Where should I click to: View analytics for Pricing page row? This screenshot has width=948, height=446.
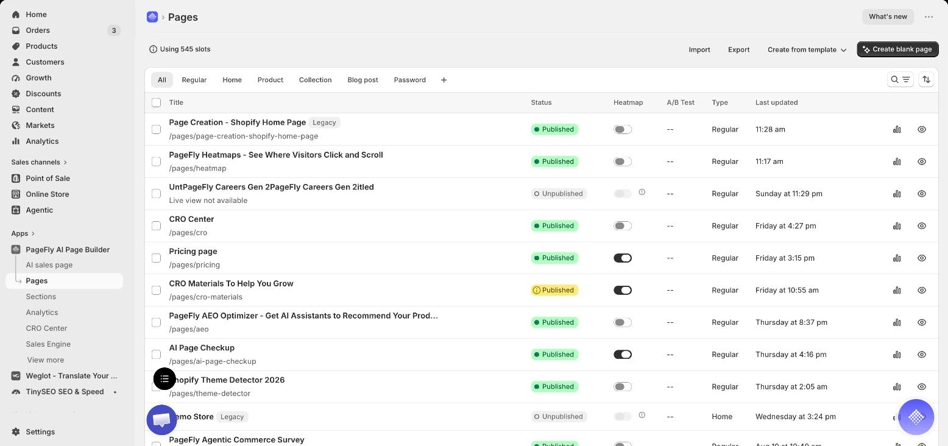(897, 258)
